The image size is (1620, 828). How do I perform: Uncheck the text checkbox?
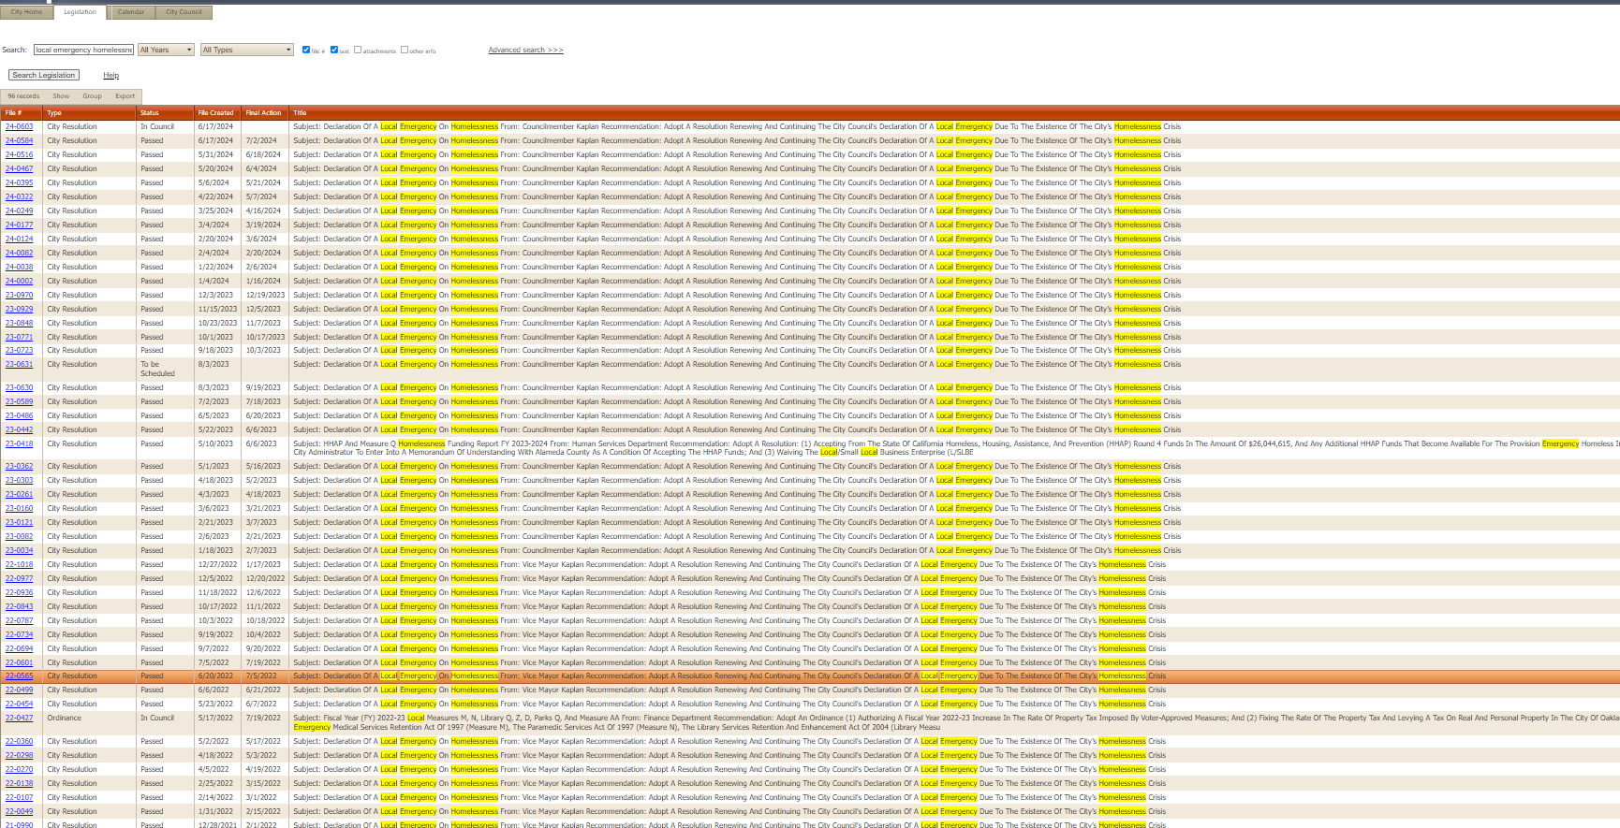(x=334, y=50)
